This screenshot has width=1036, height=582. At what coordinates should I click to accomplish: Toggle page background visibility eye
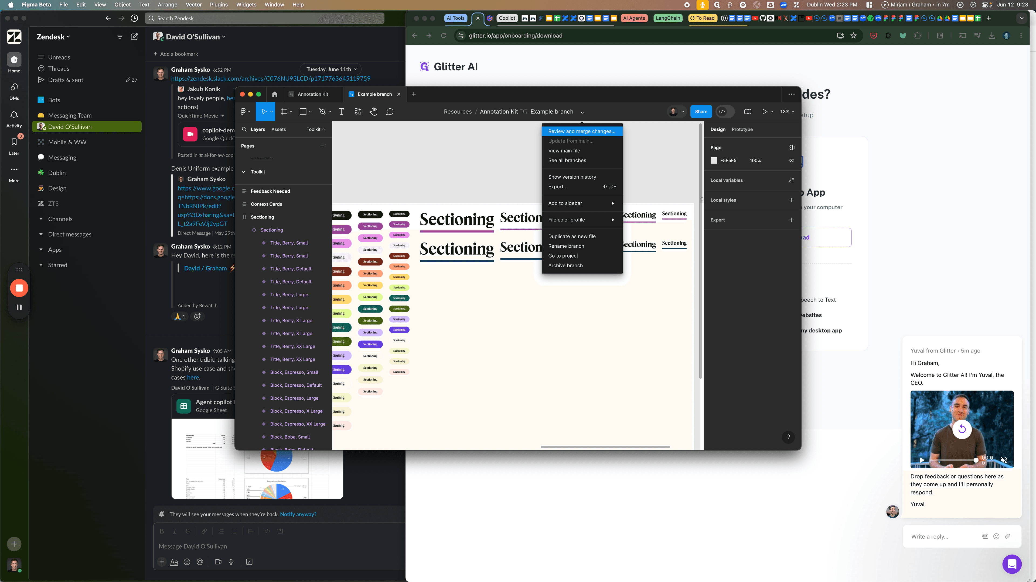tap(792, 161)
